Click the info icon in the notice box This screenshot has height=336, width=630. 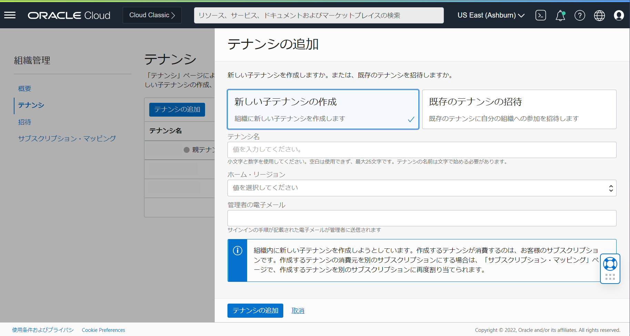(x=237, y=250)
